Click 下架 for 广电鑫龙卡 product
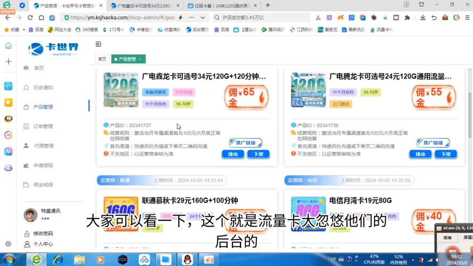Screen dimensions: 473x266 click(258, 154)
